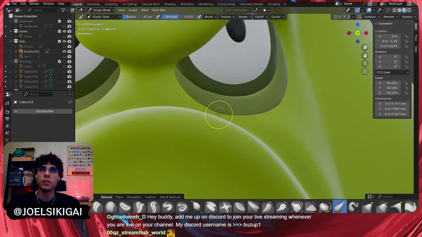Open Mask menu in sculpt header
The width and height of the screenshot is (422, 237).
(x=145, y=10)
